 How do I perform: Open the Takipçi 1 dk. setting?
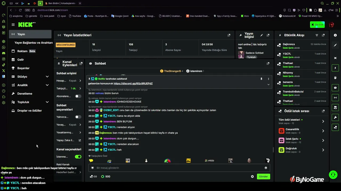tap(69, 88)
